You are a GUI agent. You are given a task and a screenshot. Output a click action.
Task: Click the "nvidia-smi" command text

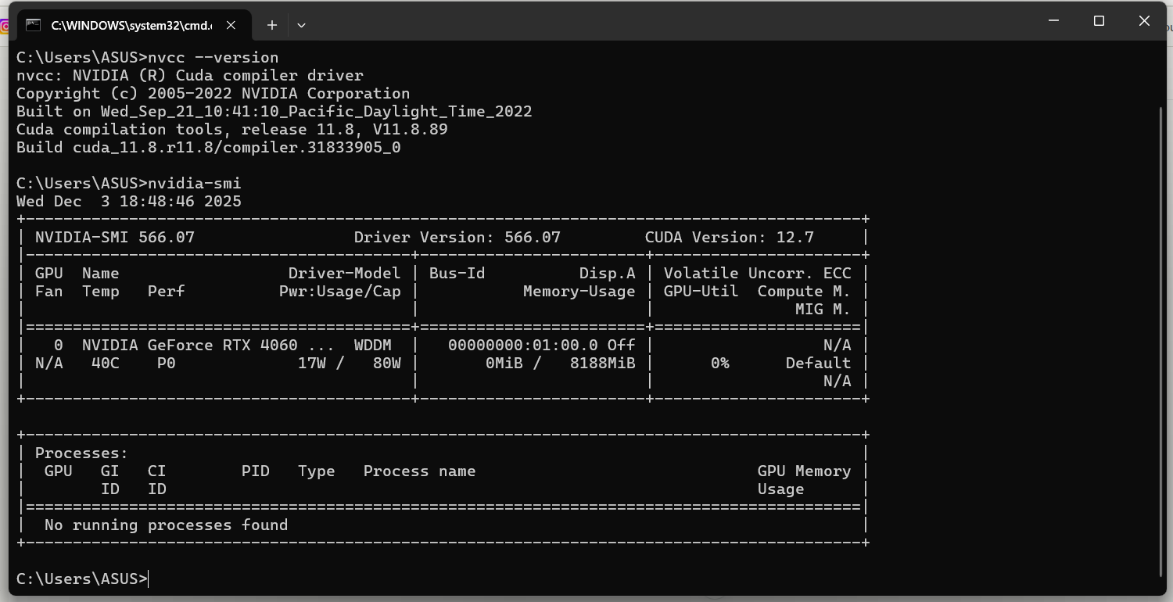[x=194, y=183]
